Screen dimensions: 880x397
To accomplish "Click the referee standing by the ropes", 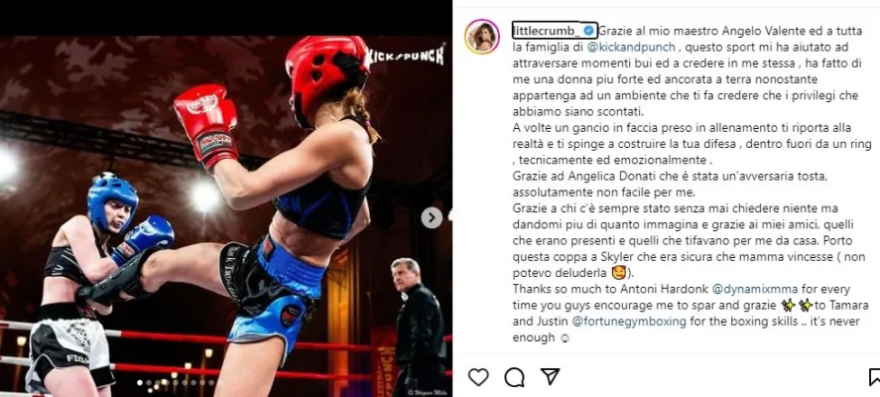I will point(419,327).
